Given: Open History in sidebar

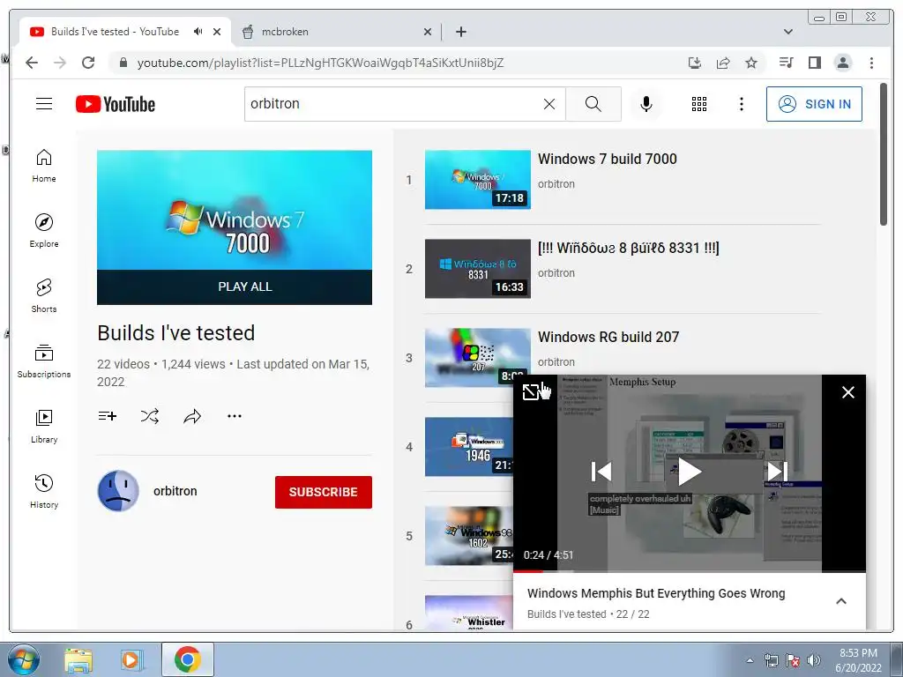Looking at the screenshot, I should tap(44, 491).
